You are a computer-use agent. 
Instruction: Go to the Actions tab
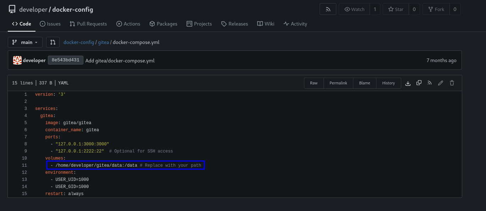[128, 24]
